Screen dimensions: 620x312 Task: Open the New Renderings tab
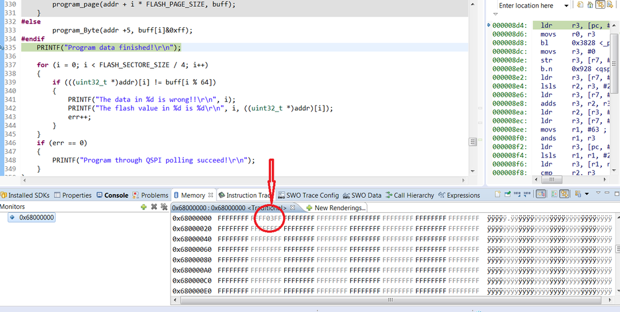coord(336,207)
